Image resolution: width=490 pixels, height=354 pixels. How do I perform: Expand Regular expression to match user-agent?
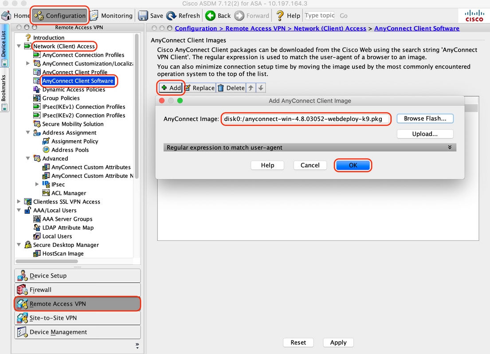pyautogui.click(x=310, y=147)
